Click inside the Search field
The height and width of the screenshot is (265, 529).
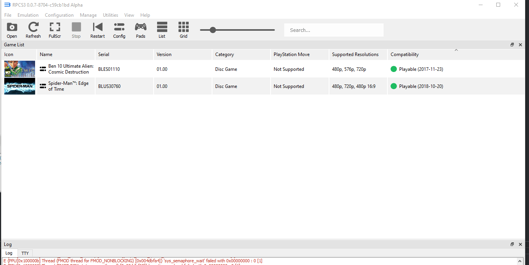pos(334,30)
